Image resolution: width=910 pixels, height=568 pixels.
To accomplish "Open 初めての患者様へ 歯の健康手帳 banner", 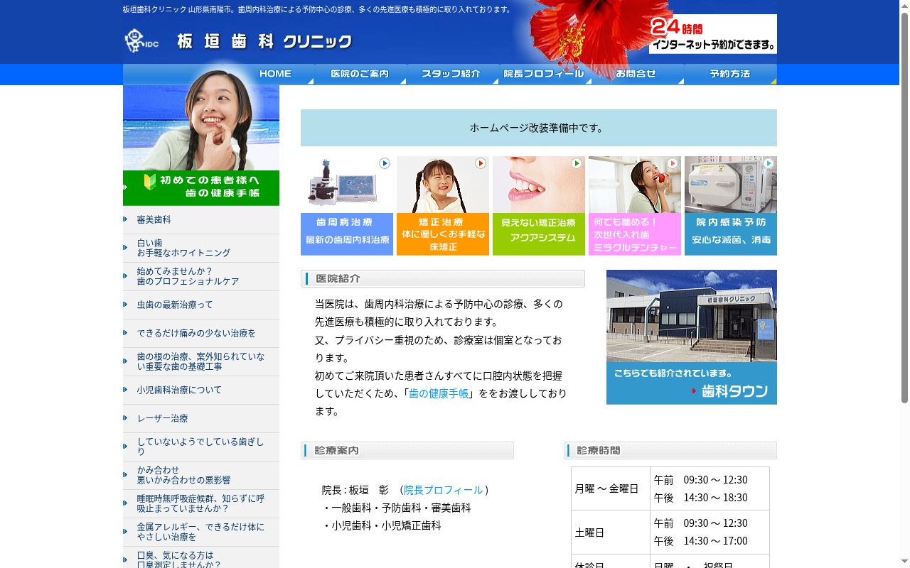I will click(x=201, y=188).
